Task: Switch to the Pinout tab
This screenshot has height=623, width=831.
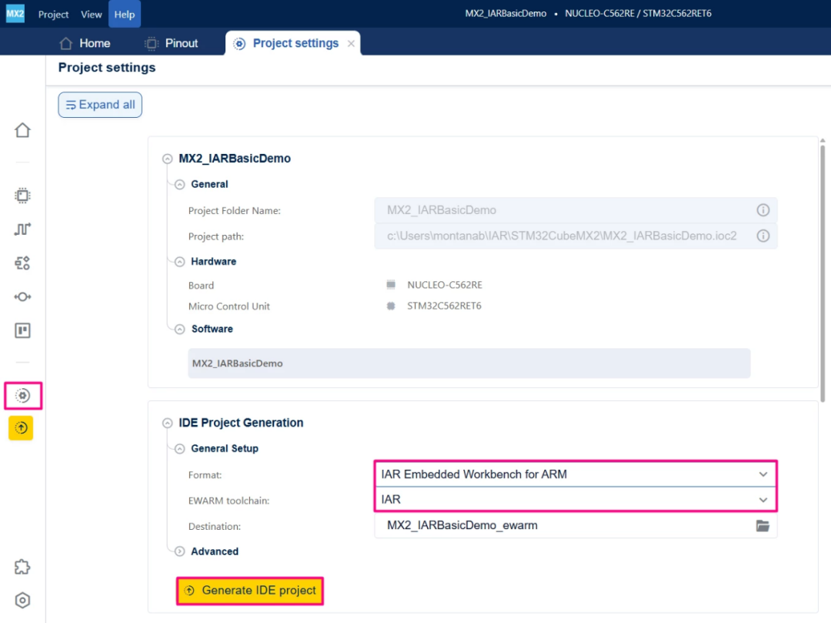Action: pos(171,43)
